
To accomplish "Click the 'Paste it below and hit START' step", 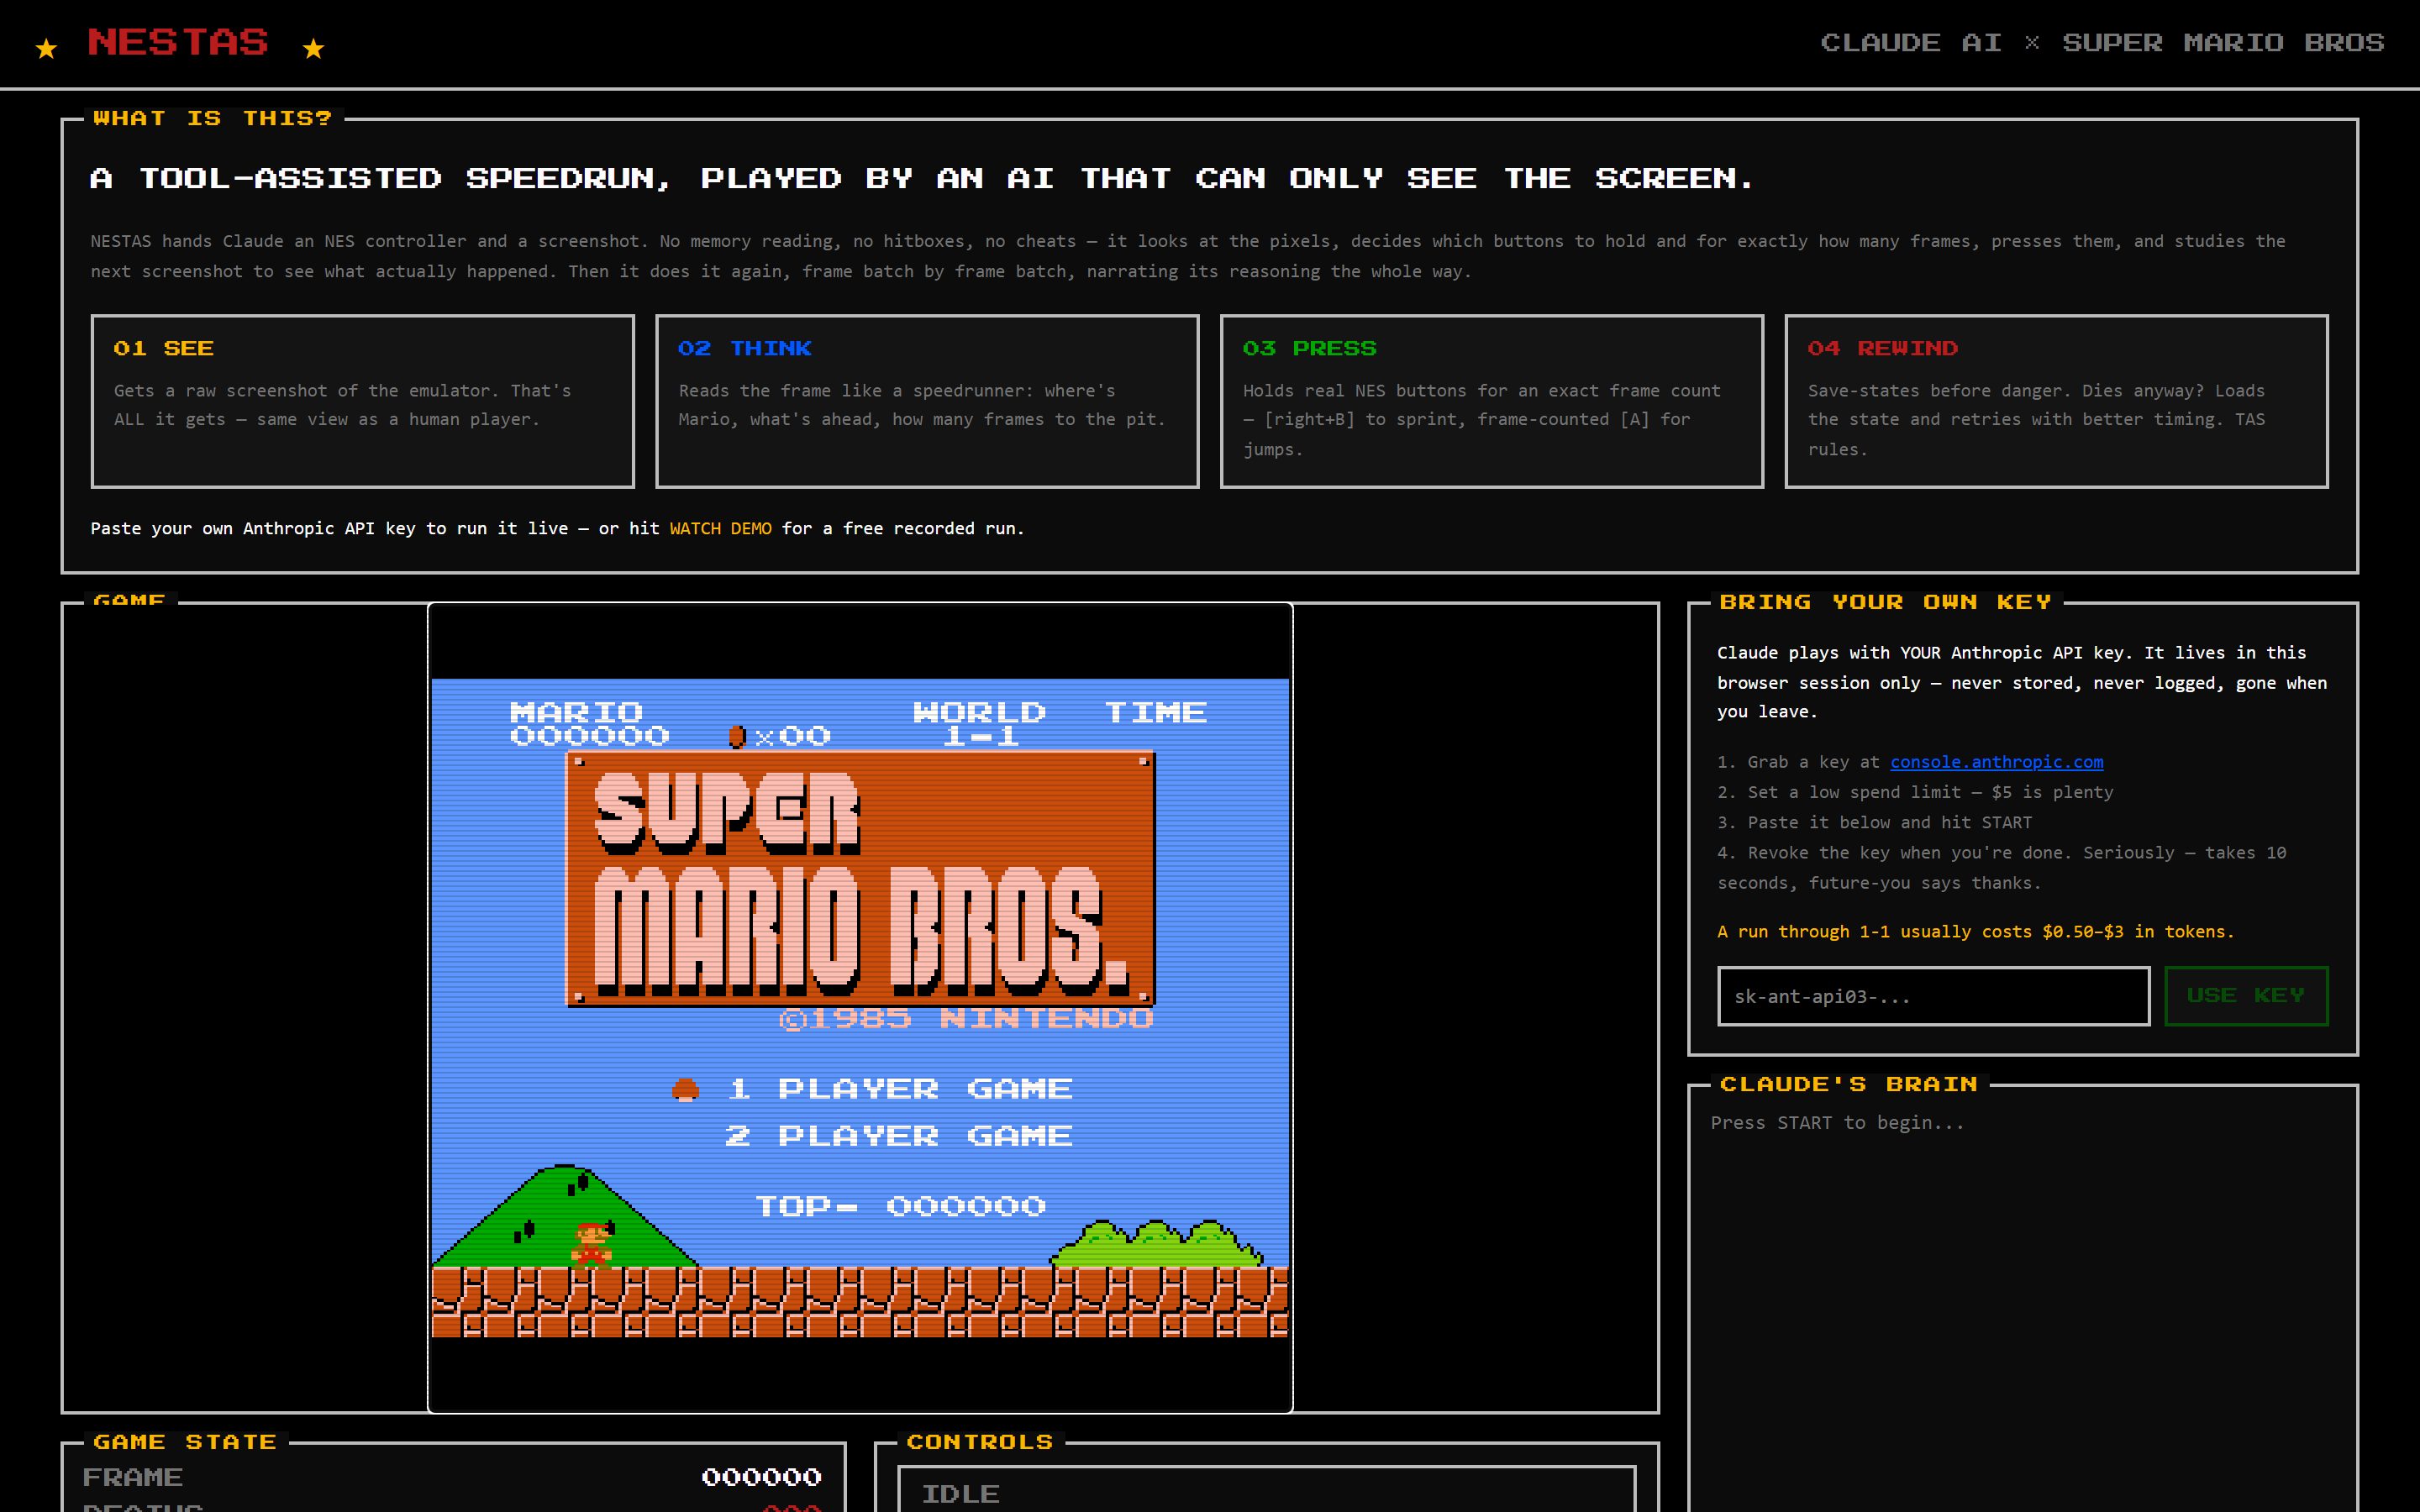I will (x=1875, y=822).
